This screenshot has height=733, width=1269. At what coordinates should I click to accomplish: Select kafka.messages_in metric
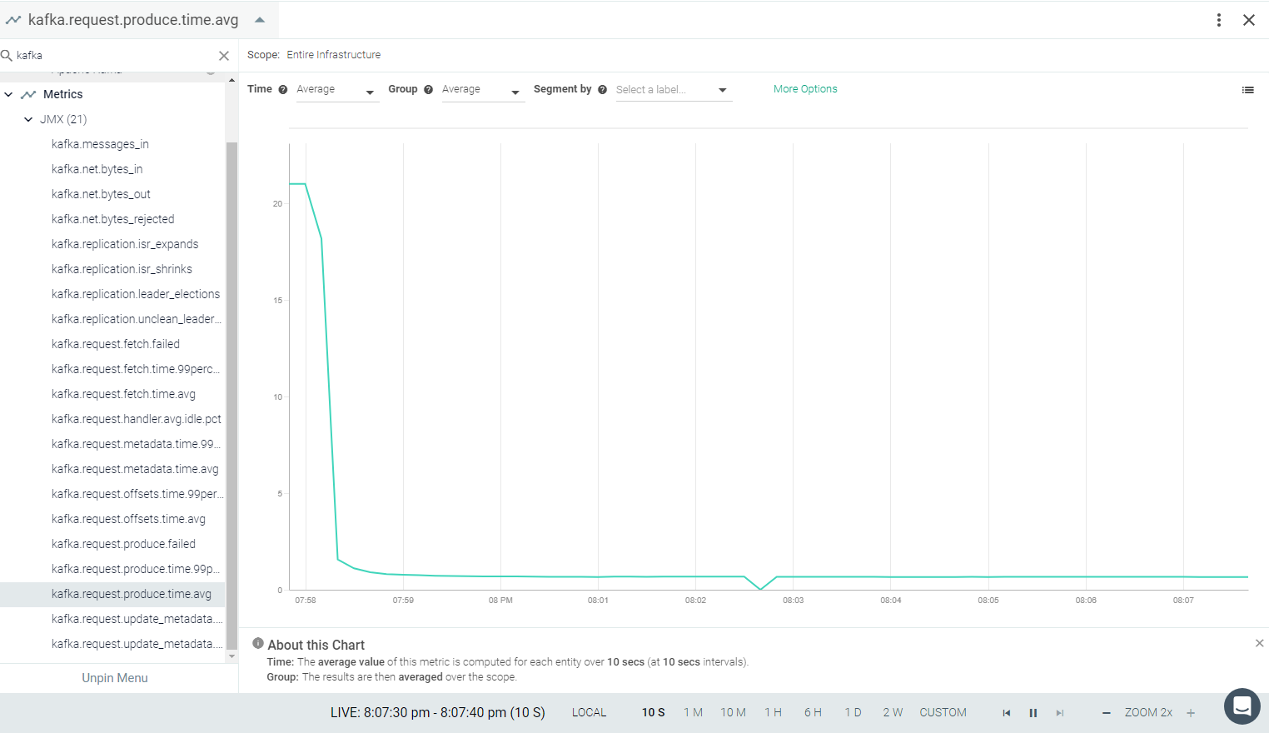pos(100,144)
